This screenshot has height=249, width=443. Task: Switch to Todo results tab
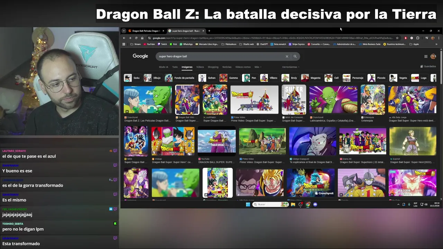175,67
